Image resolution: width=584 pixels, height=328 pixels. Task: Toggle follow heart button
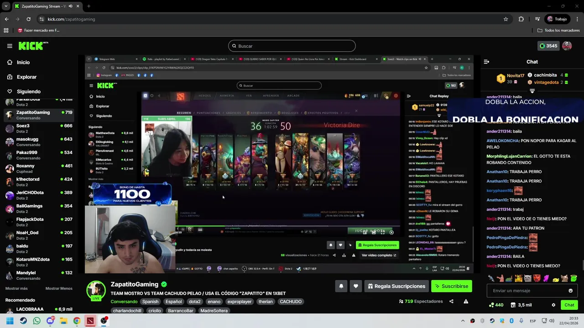356,286
